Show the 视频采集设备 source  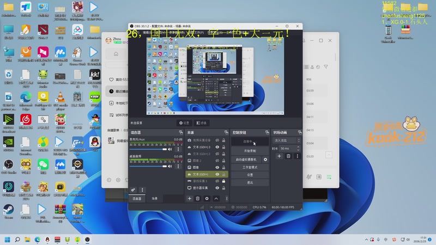217,140
